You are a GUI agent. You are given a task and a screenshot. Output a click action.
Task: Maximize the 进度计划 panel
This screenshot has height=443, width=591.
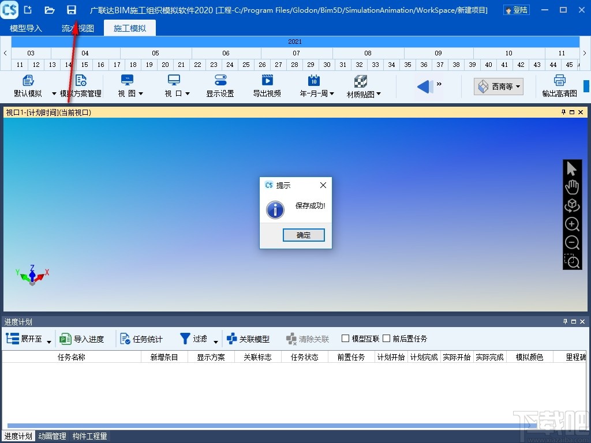573,321
